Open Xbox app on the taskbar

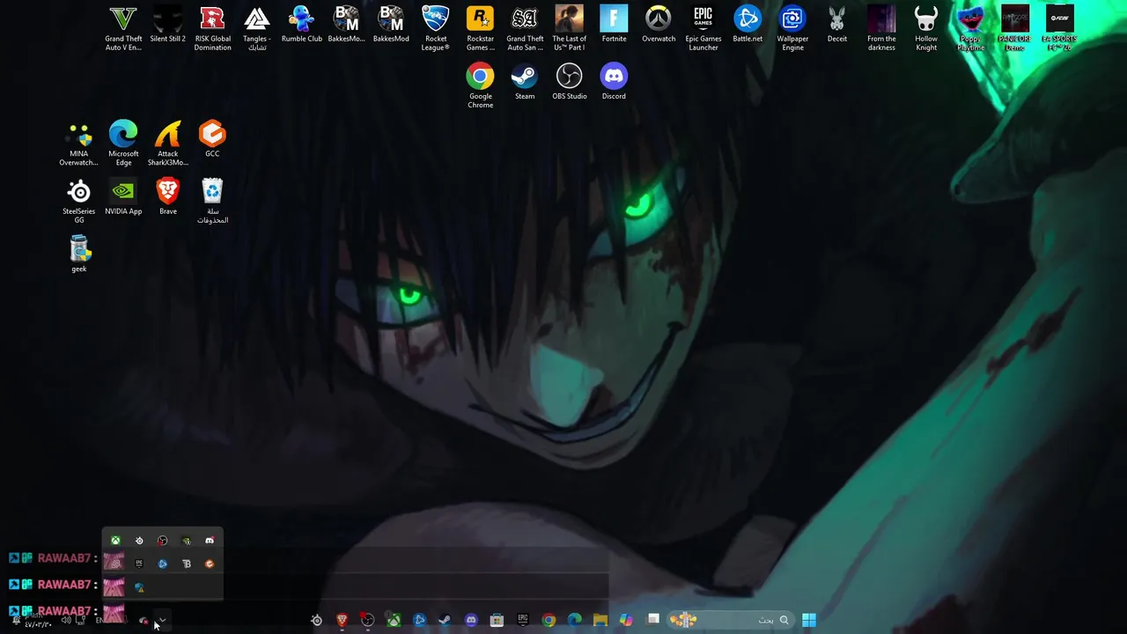tap(394, 620)
